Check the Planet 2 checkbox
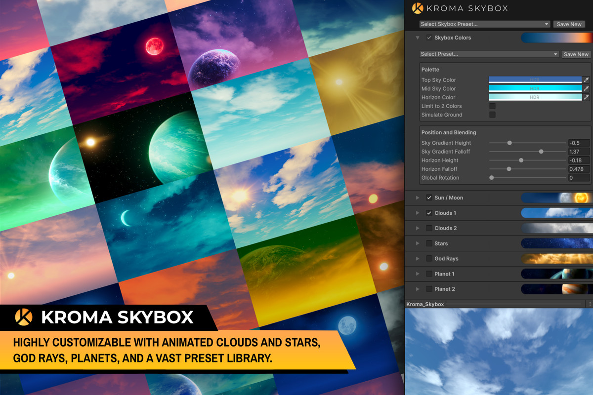The height and width of the screenshot is (395, 593). tap(429, 289)
